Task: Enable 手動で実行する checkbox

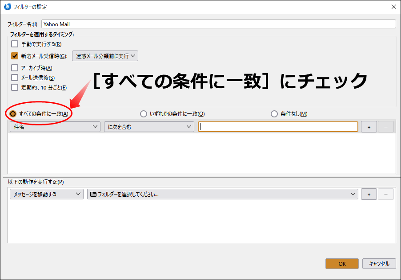Action: pos(15,44)
